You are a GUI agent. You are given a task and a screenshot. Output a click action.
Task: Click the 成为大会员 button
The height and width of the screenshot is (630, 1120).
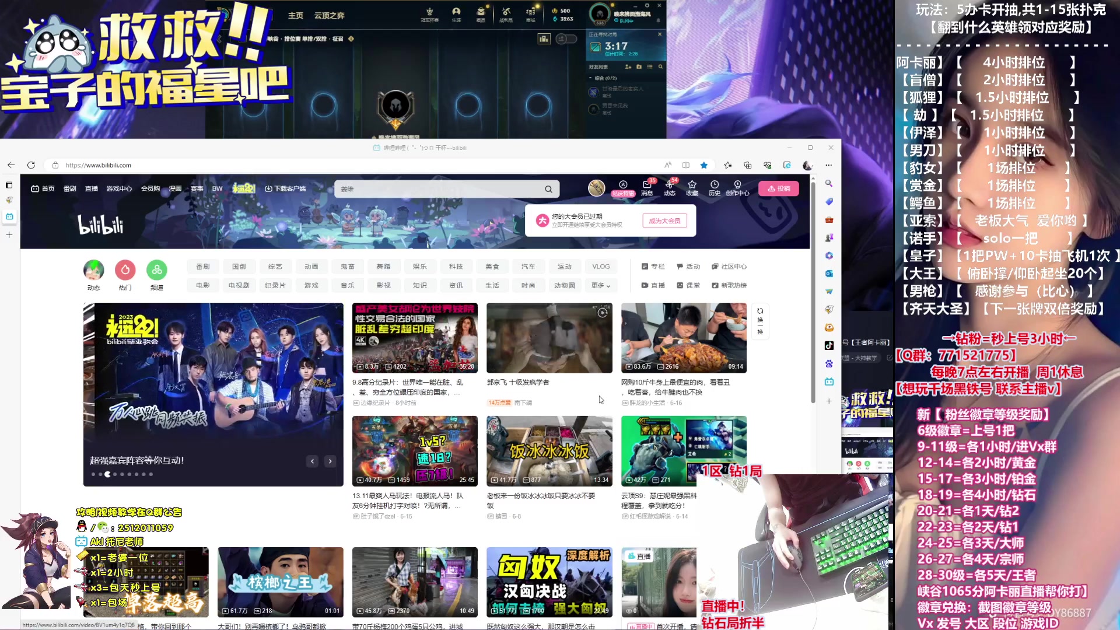coord(664,220)
